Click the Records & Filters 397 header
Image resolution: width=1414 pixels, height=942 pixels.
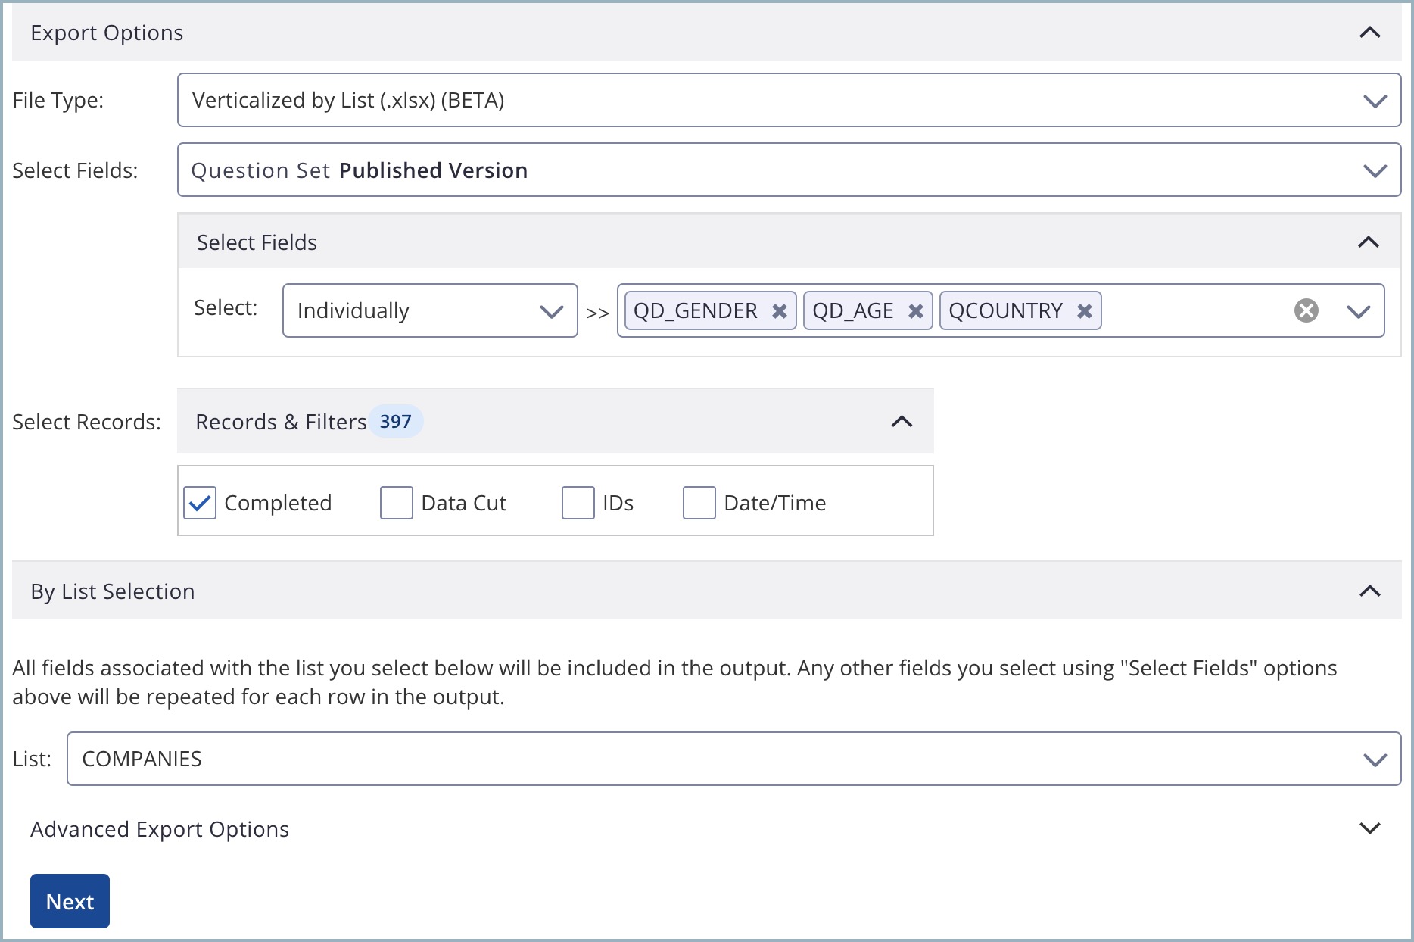(x=304, y=421)
